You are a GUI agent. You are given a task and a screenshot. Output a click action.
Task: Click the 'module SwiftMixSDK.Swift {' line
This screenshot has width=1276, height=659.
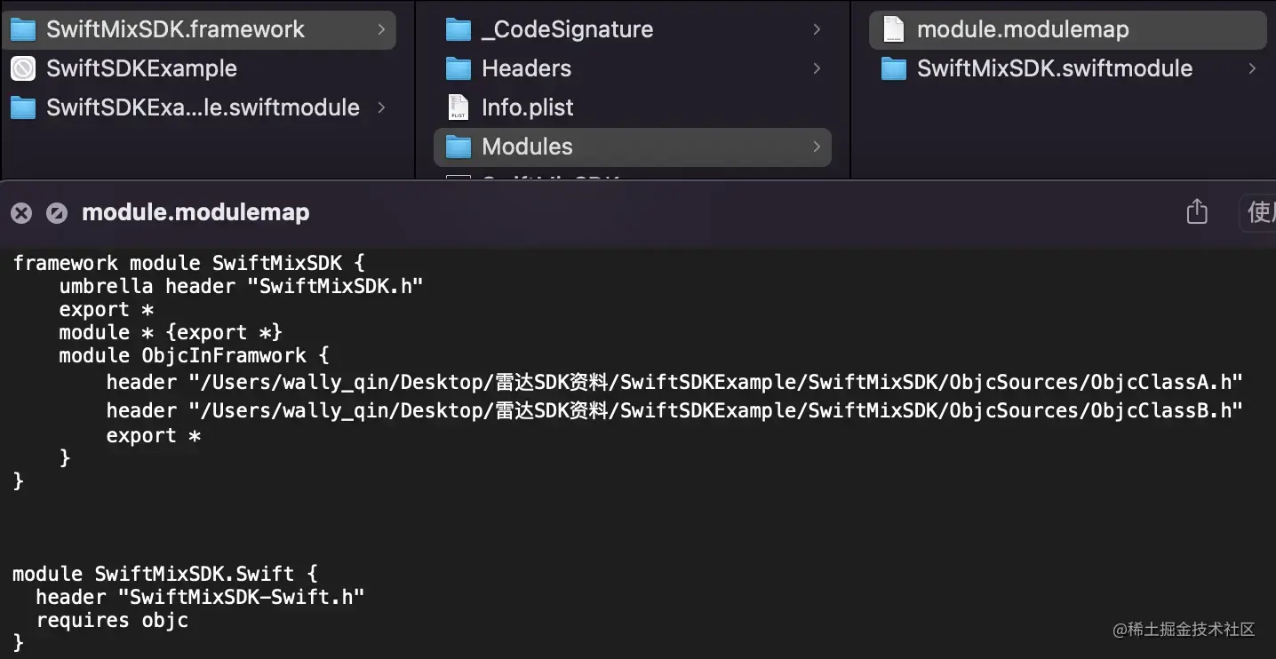point(164,574)
